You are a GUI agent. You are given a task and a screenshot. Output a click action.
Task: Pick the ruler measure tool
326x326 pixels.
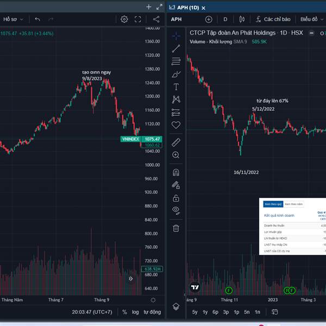(176, 142)
